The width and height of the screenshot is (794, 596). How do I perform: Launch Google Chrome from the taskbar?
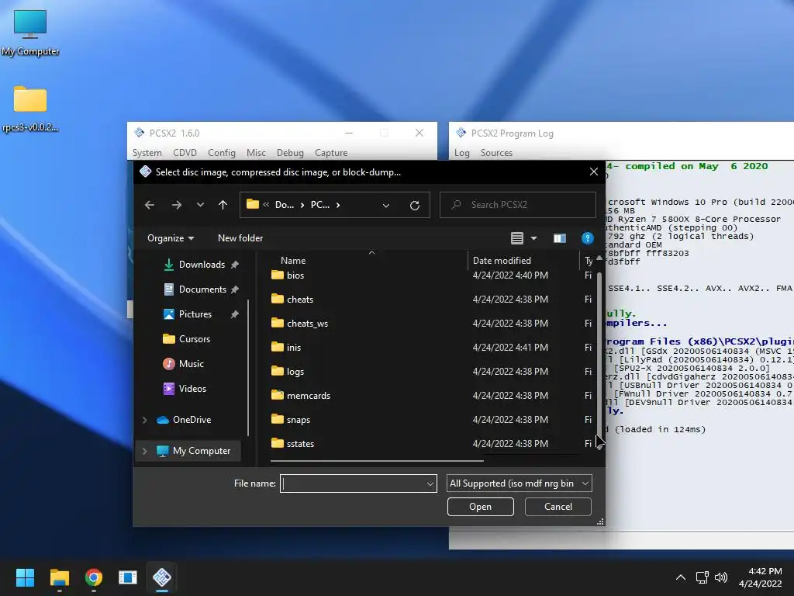[x=94, y=577]
